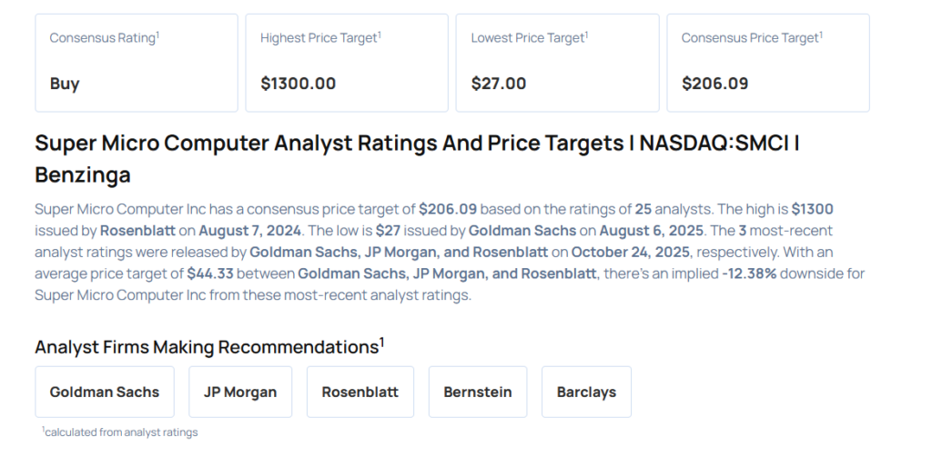Screen dimensions: 932x467
Task: Click the "calculated from analyst ratings" footnote
Action: (120, 432)
